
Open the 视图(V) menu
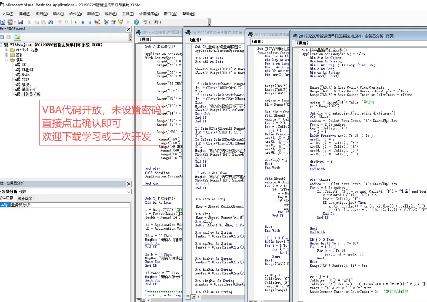(x=42, y=14)
